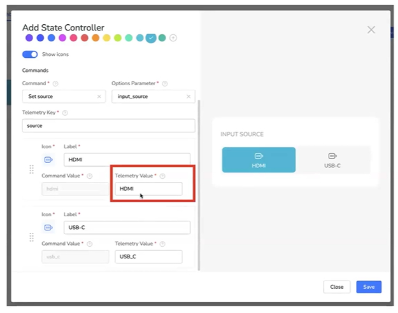Click the Telemetry Key field containing source
Viewport: 398px width, 313px height.
(109, 125)
